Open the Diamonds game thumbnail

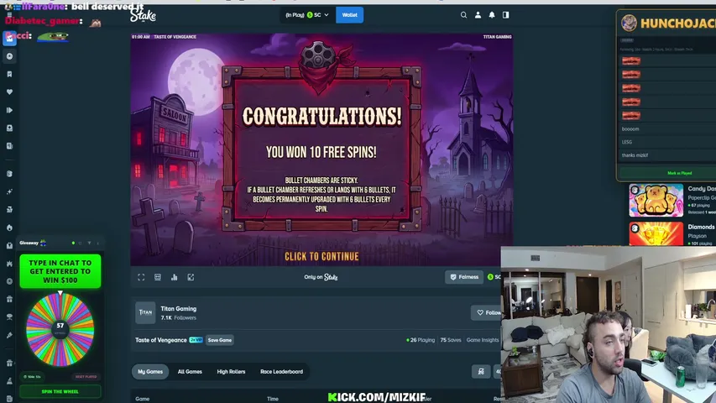tap(656, 234)
